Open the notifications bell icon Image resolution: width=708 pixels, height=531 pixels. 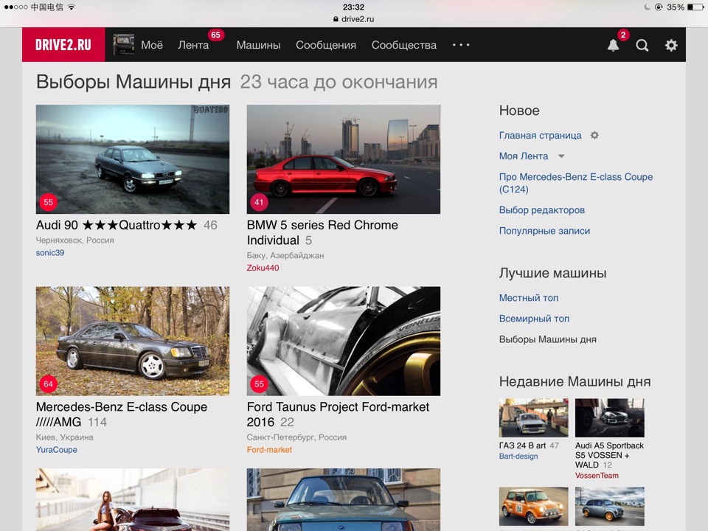[613, 45]
